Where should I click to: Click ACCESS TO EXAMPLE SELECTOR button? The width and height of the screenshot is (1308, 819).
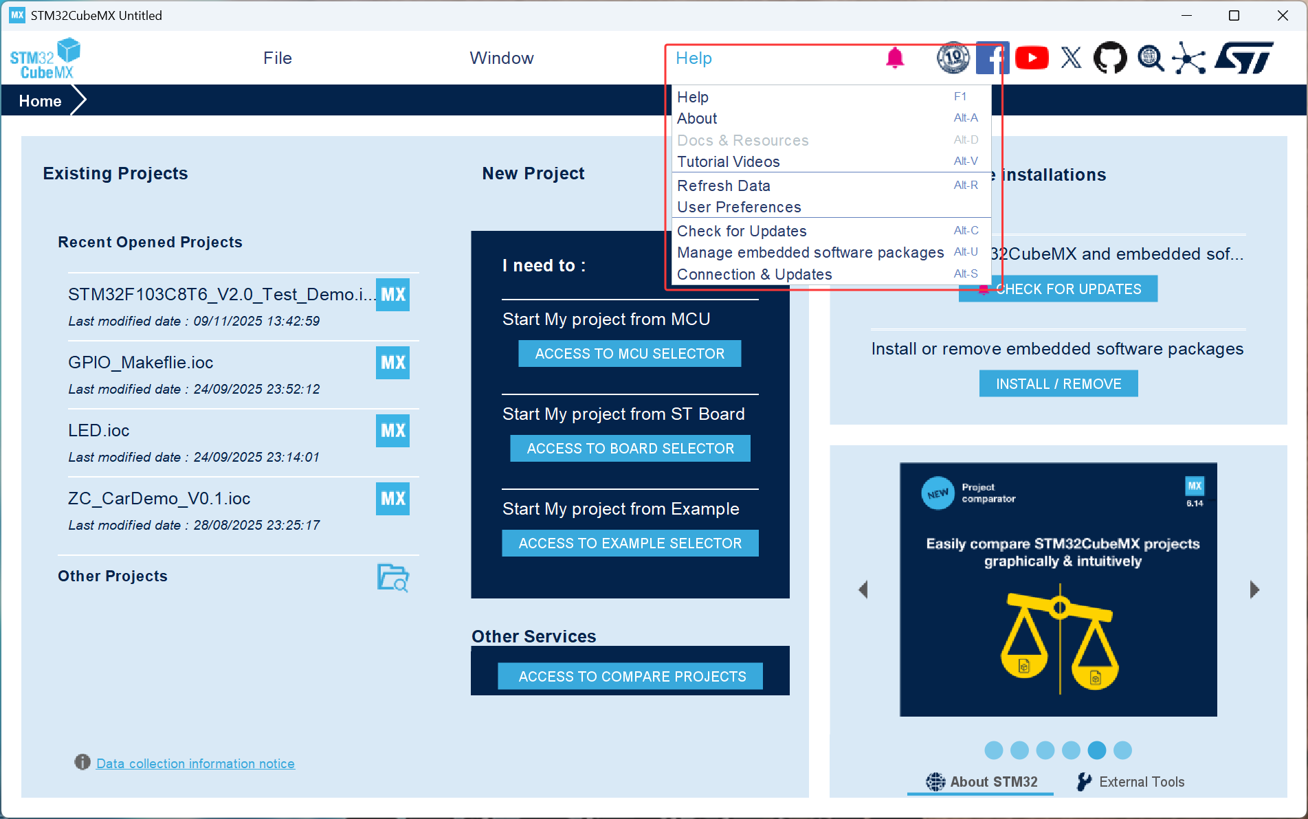630,543
